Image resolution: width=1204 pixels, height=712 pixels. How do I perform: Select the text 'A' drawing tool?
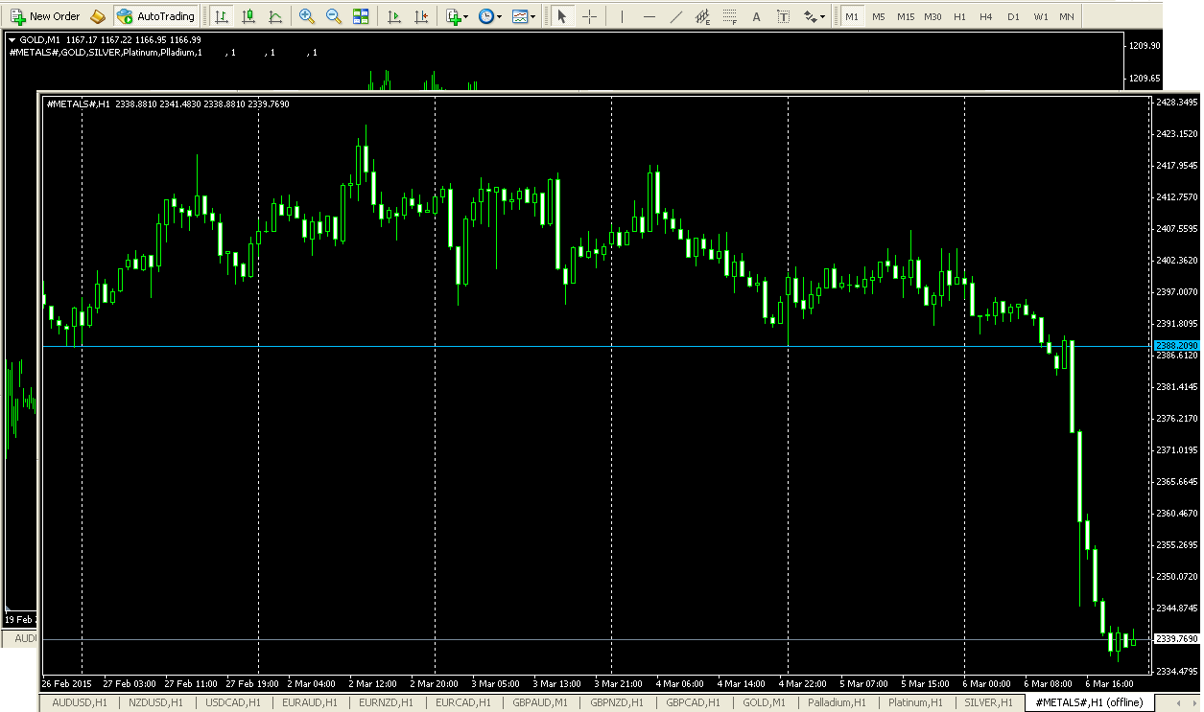757,16
